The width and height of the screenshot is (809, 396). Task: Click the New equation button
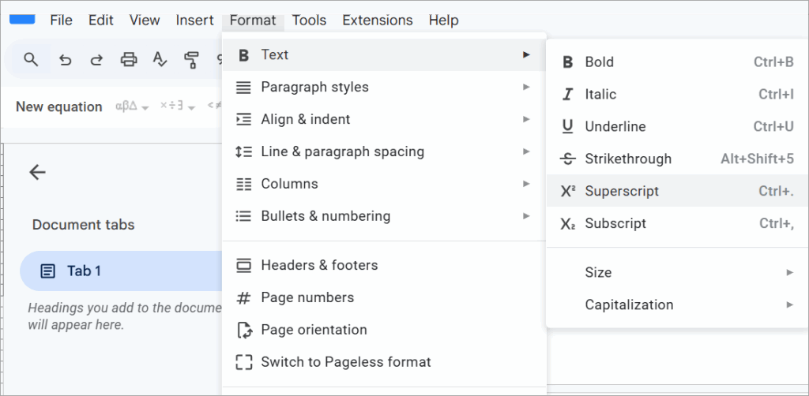(x=59, y=106)
